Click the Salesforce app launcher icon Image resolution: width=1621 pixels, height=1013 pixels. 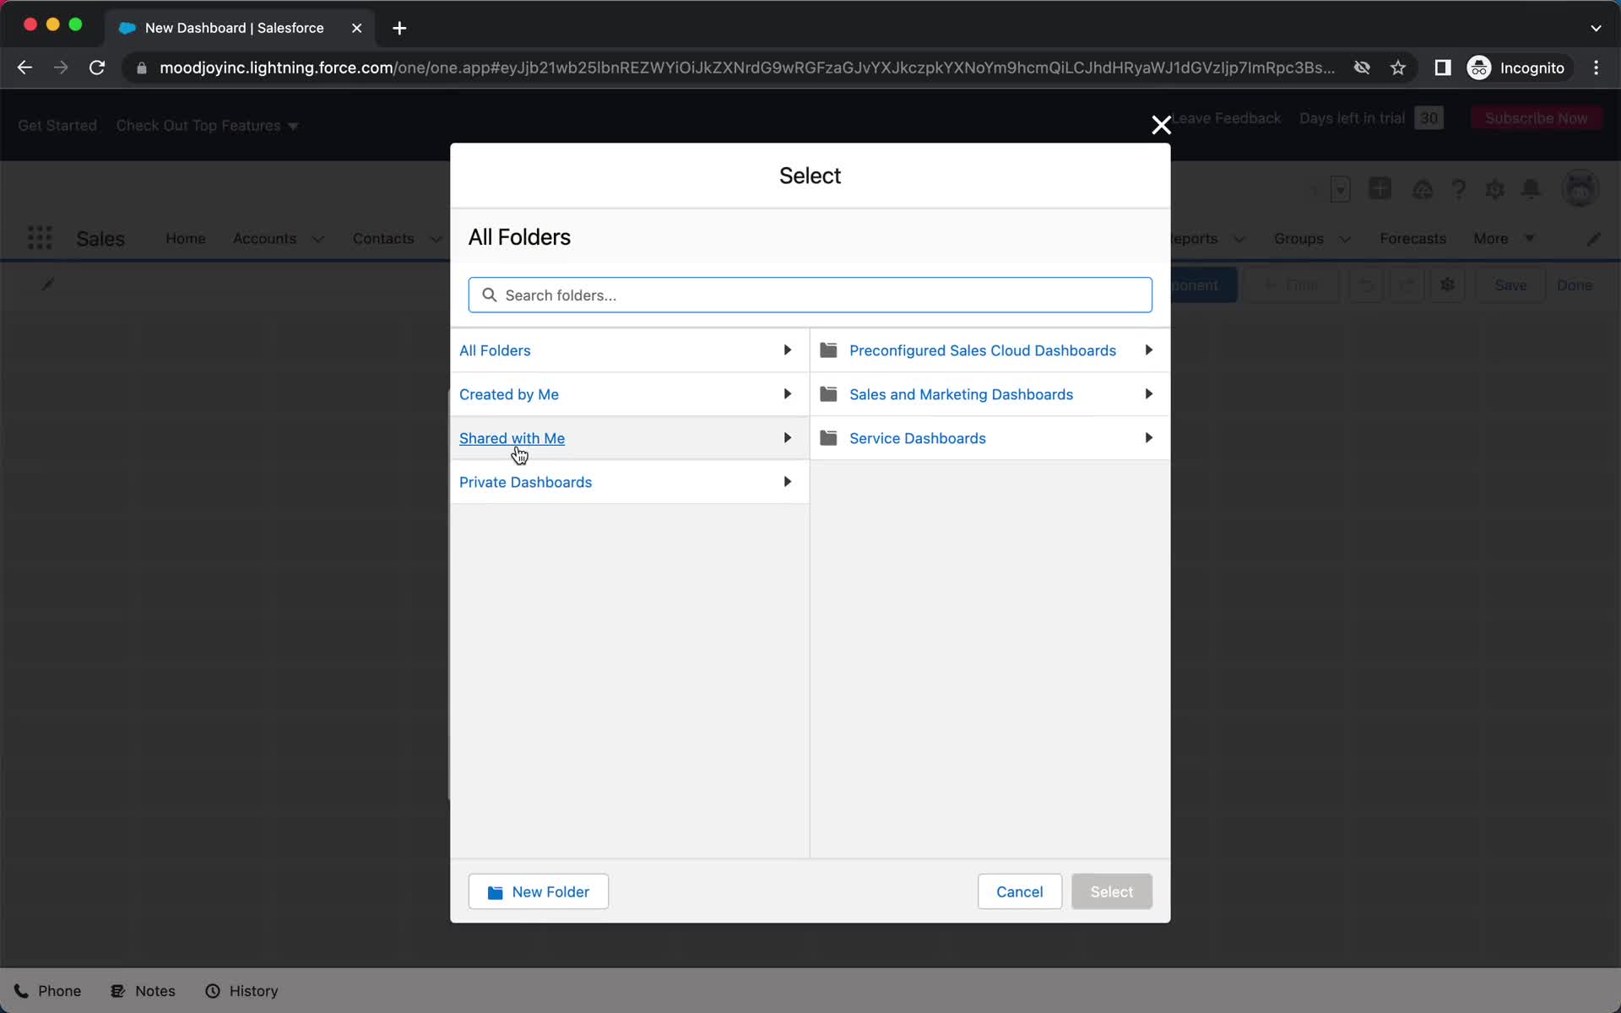[x=40, y=238]
